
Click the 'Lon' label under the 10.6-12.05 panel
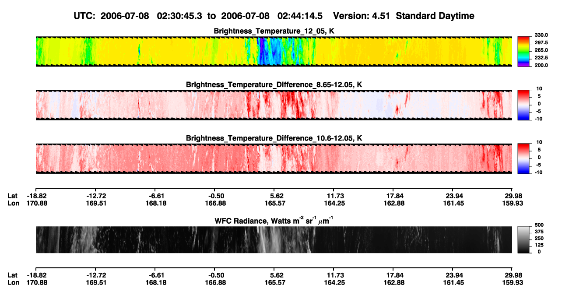(13, 203)
